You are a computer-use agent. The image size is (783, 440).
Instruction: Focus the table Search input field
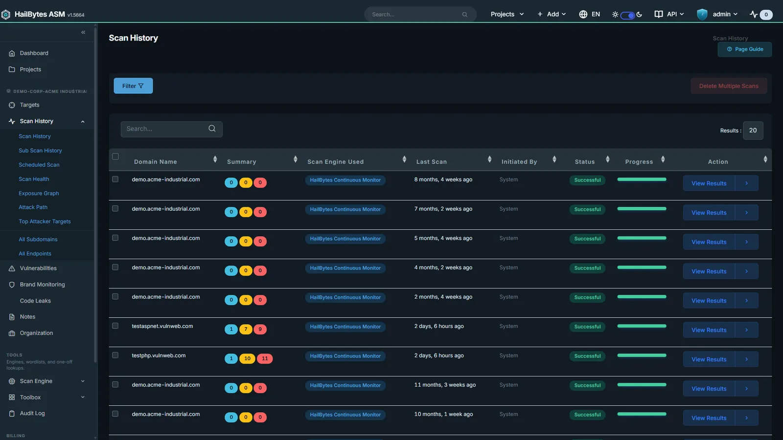[x=171, y=129]
